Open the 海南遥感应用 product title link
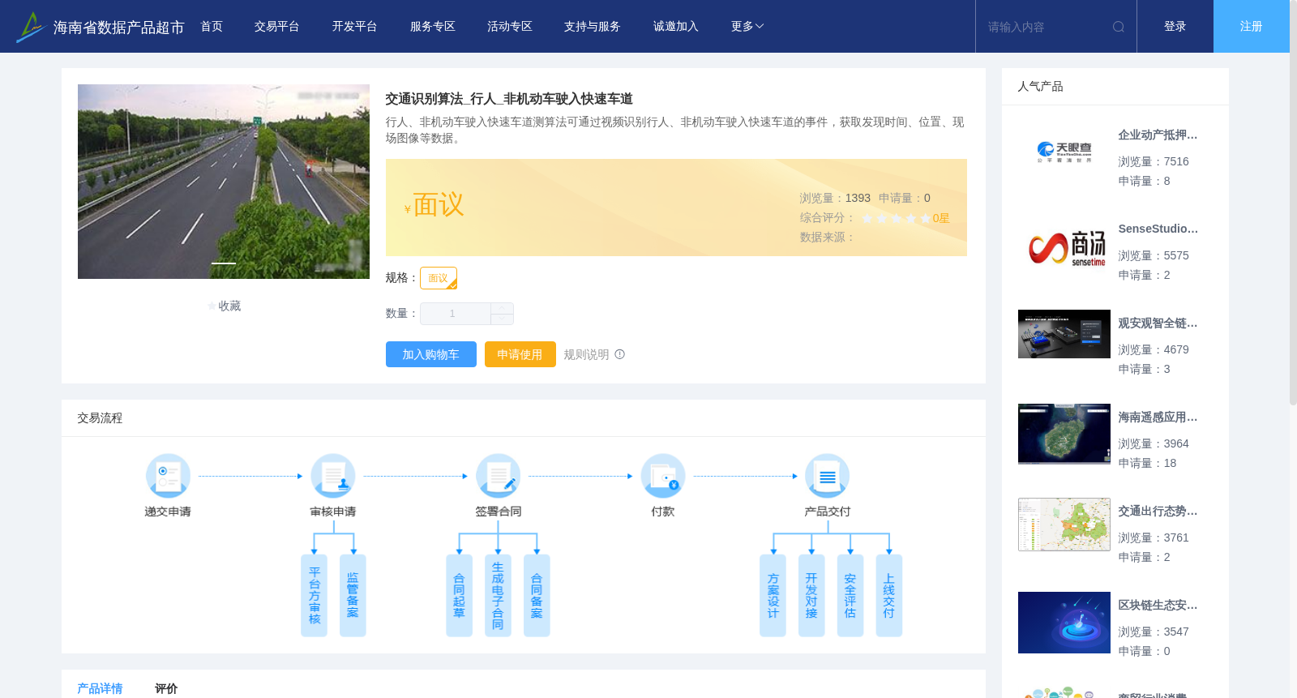 click(x=1158, y=418)
